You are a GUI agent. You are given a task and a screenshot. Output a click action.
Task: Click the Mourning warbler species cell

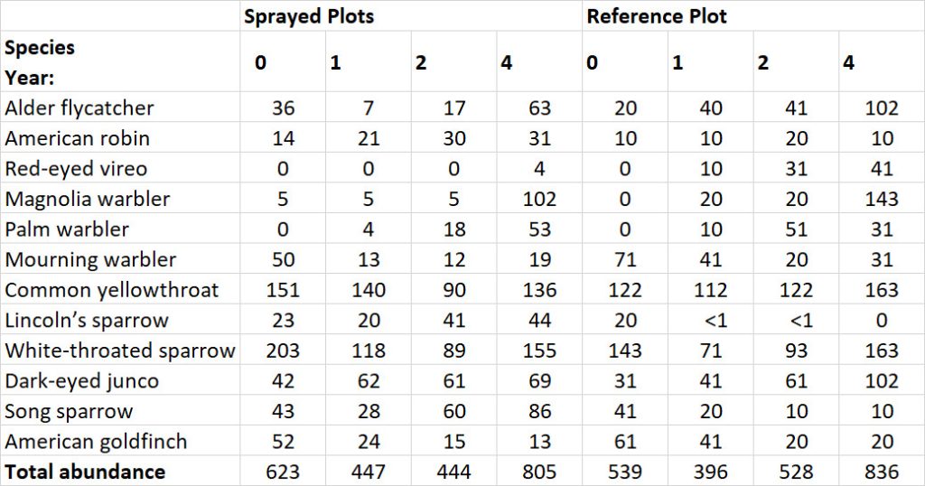click(120, 259)
